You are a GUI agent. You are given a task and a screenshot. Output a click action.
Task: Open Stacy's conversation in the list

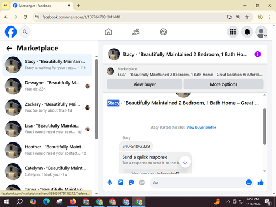click(47, 65)
